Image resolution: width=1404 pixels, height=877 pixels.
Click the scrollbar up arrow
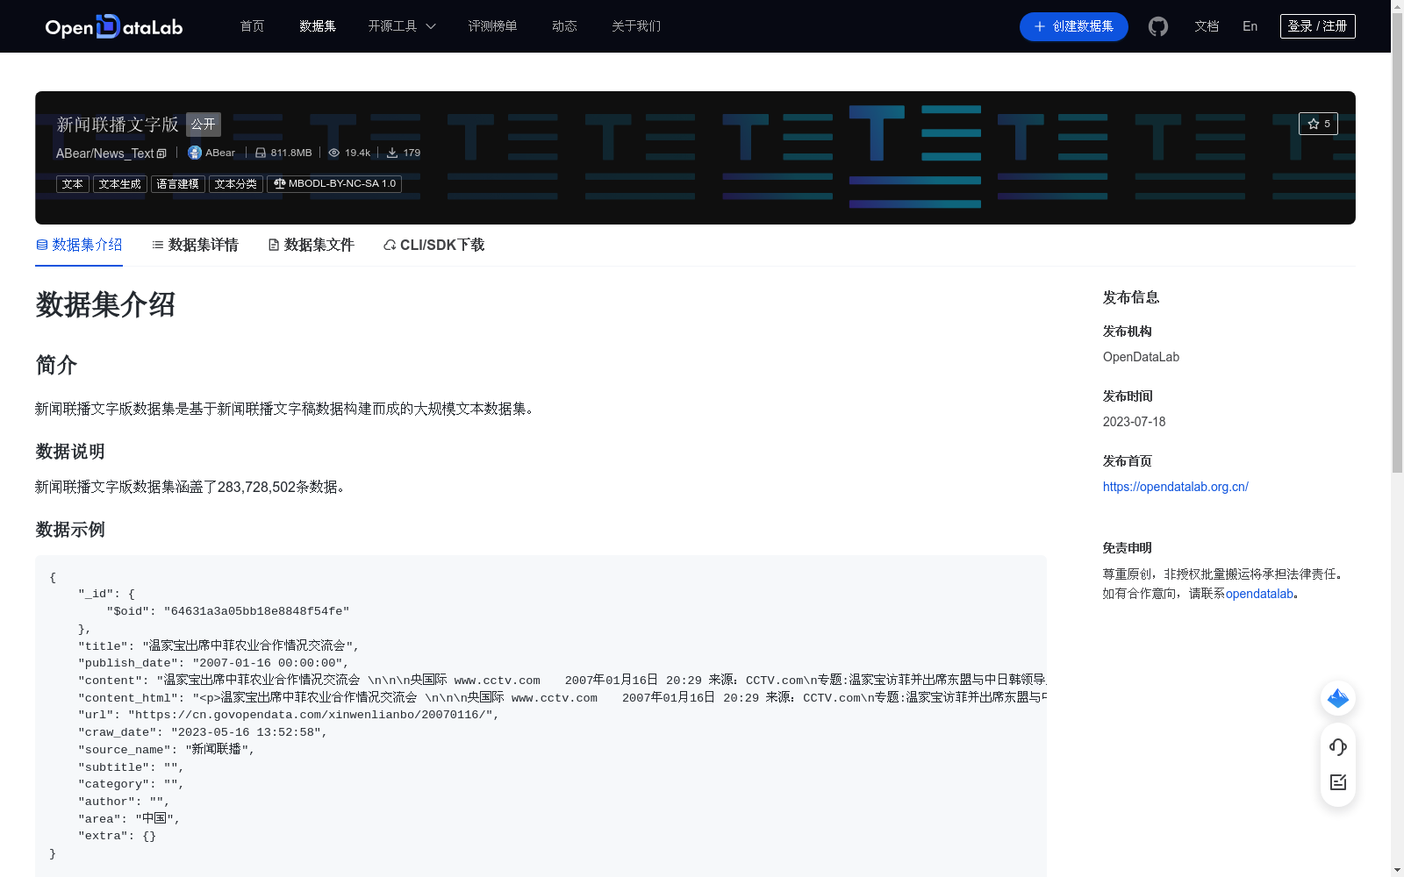coord(1397,7)
